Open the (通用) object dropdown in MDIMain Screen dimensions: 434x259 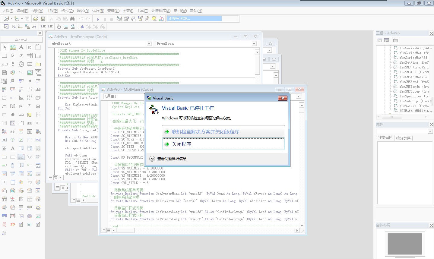pyautogui.click(x=123, y=96)
